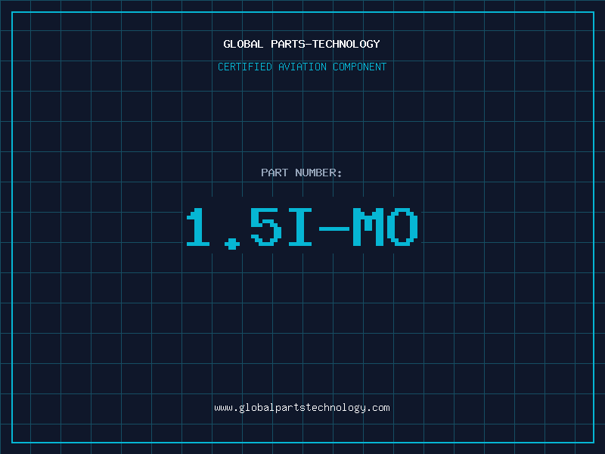The image size is (605, 454).
Task: Click the dash in the part number
Action: (334, 229)
